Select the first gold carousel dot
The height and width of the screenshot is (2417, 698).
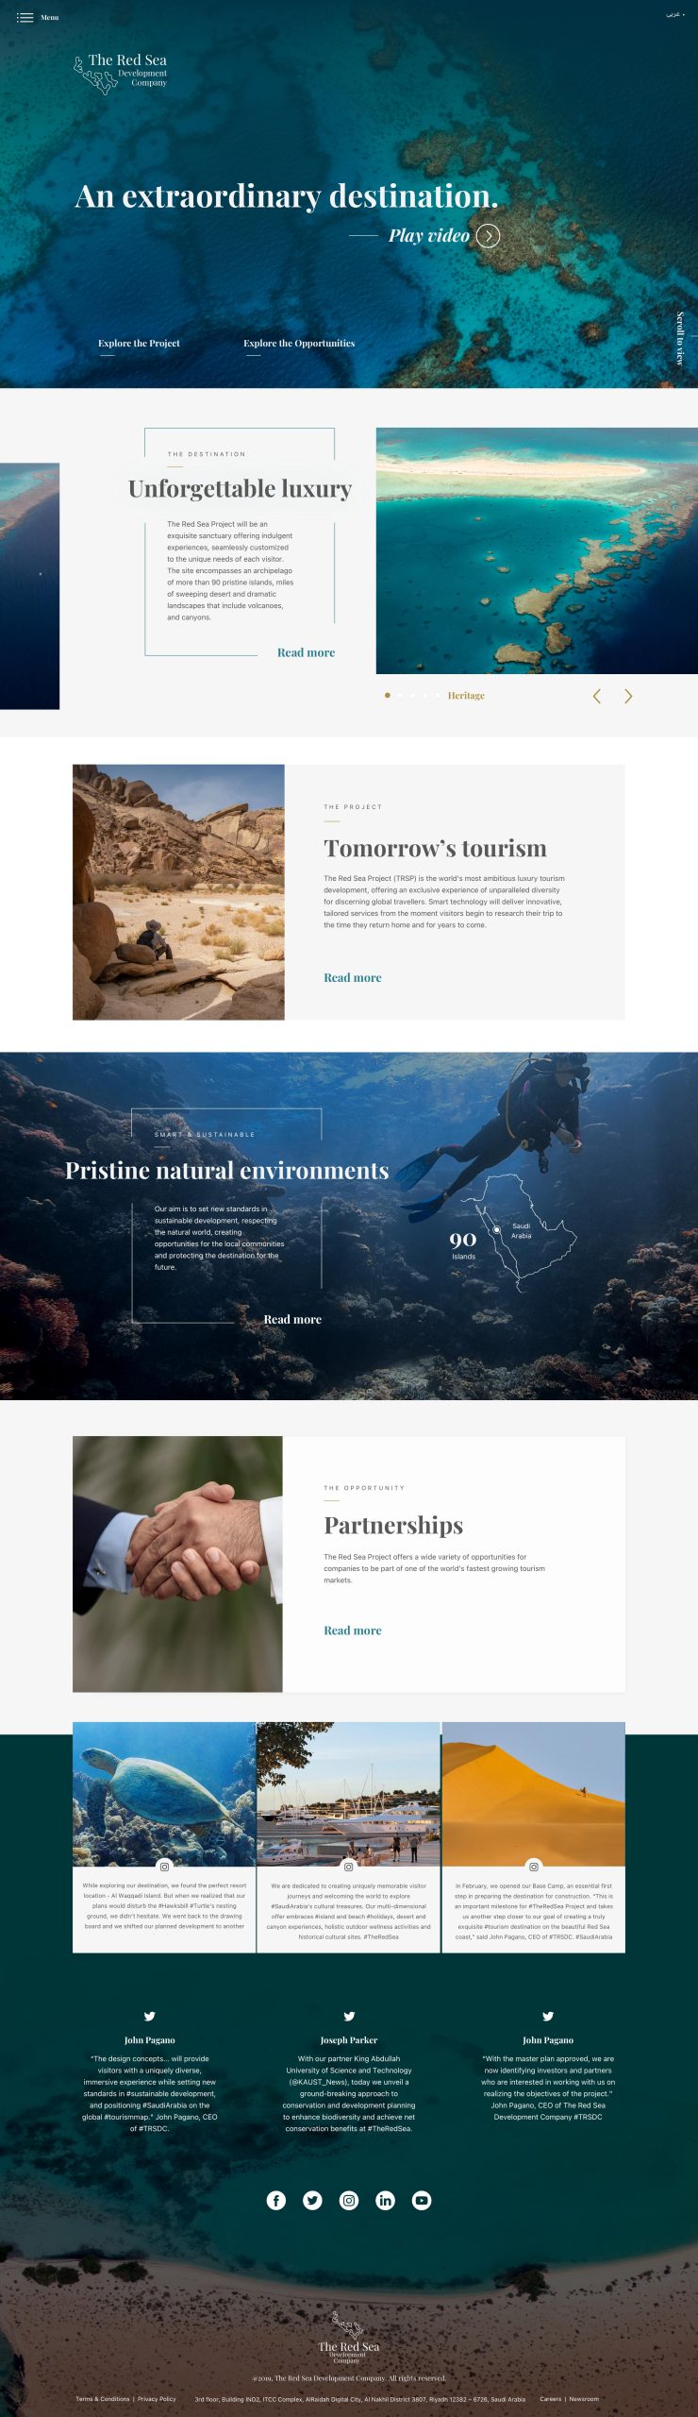click(387, 695)
